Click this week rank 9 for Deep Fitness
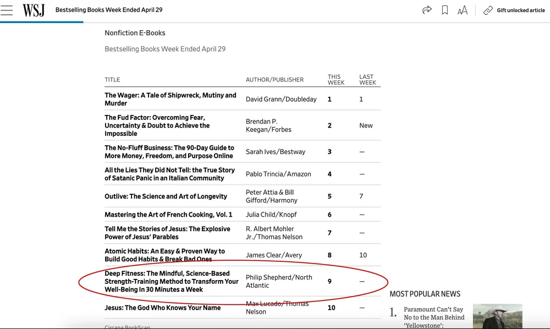The height and width of the screenshot is (329, 550). point(329,281)
